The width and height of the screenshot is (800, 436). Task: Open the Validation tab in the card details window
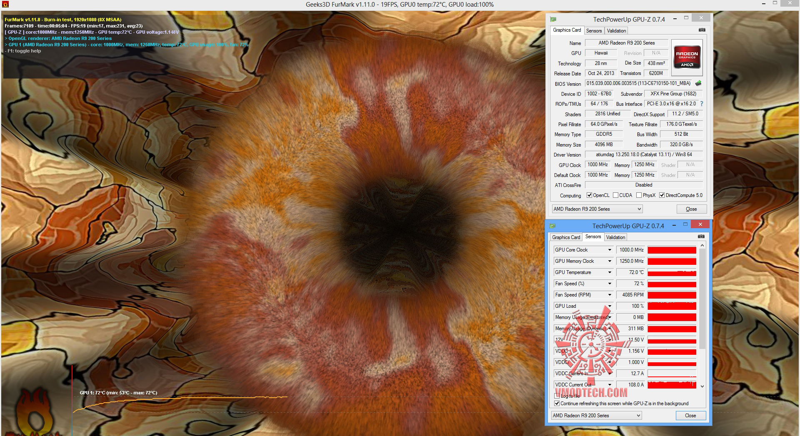click(x=616, y=31)
